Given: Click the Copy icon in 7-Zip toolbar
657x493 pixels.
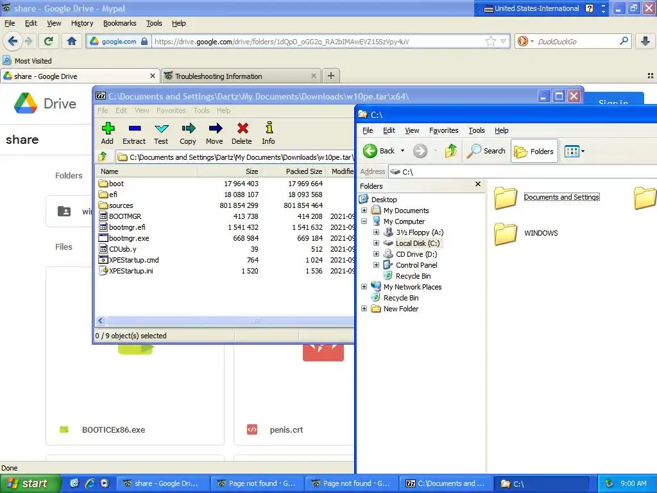Looking at the screenshot, I should pos(188,134).
